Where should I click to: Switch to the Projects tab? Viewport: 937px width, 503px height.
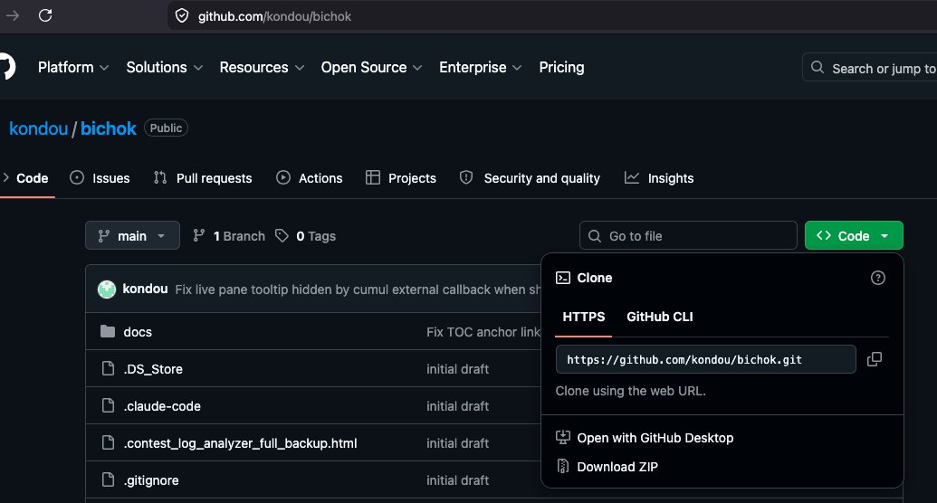[400, 178]
